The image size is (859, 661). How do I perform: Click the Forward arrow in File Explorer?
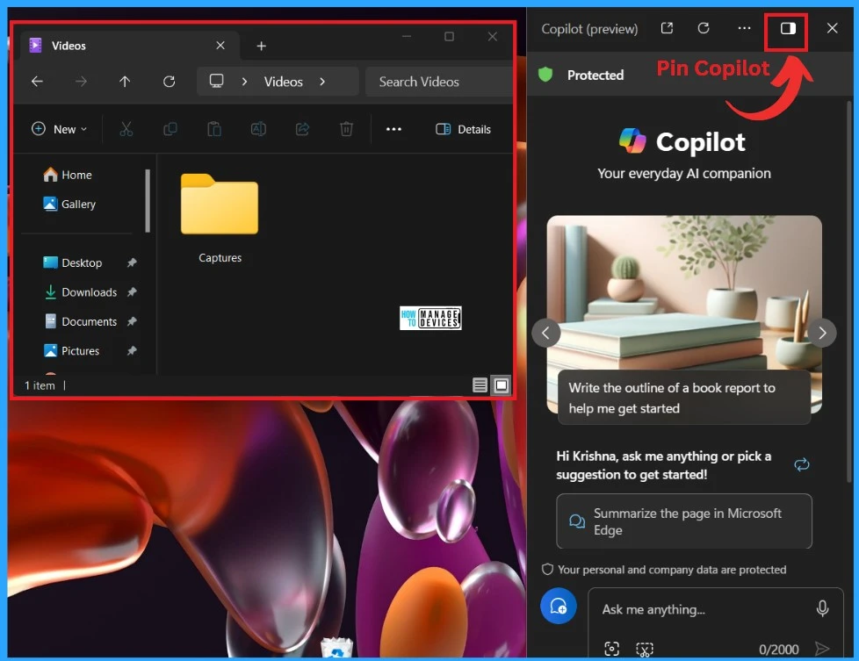pyautogui.click(x=81, y=82)
